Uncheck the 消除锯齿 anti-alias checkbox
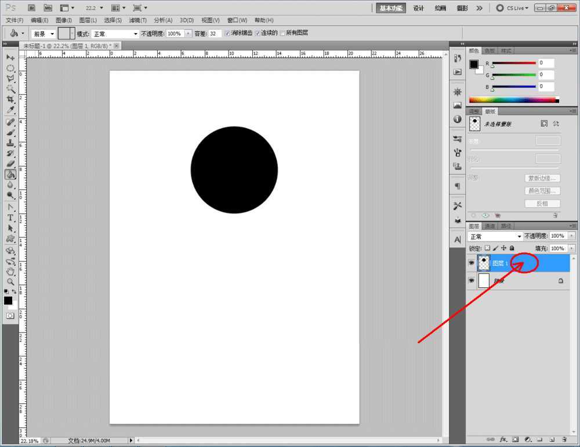 pos(227,34)
